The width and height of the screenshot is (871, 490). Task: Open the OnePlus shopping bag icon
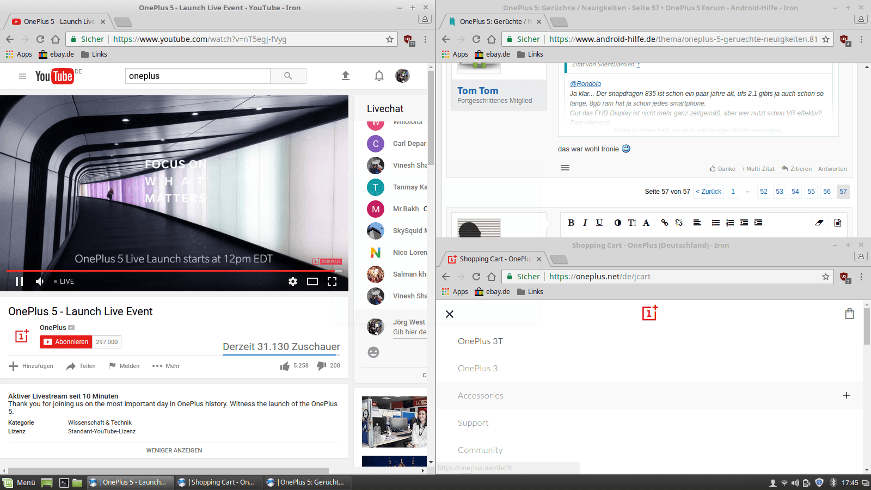click(849, 314)
